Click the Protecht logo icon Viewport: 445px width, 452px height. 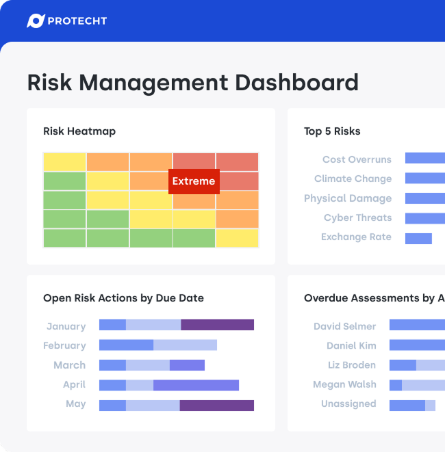tap(36, 21)
